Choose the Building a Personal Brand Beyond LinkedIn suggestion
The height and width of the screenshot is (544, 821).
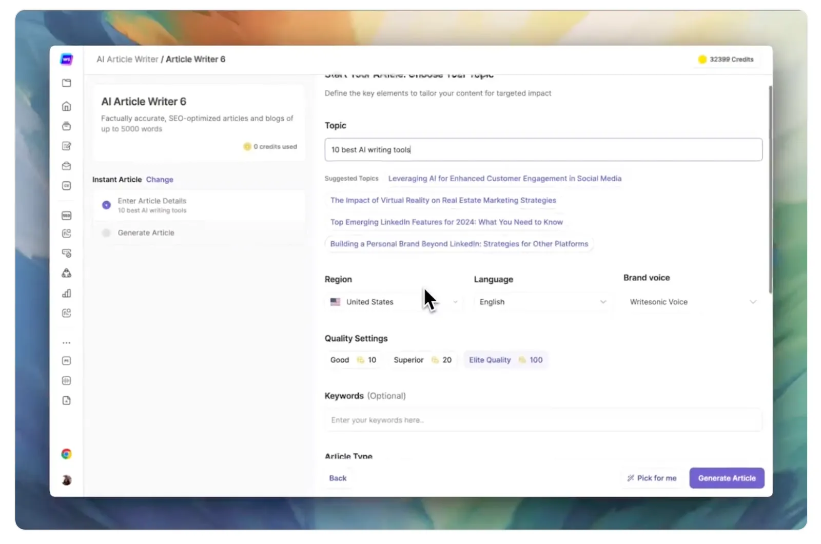coord(459,244)
